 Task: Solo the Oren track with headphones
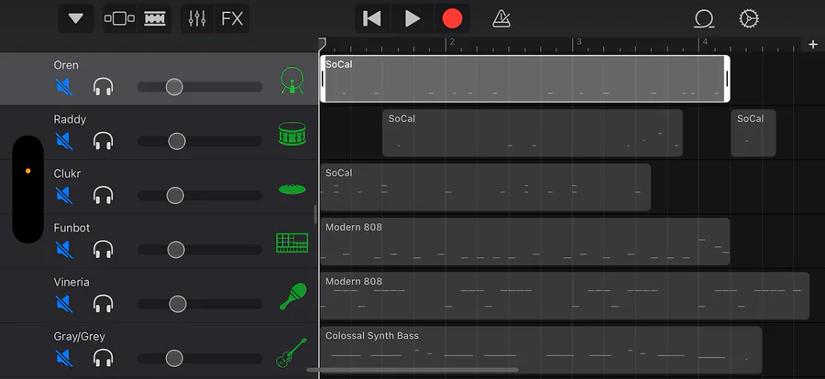pos(103,87)
